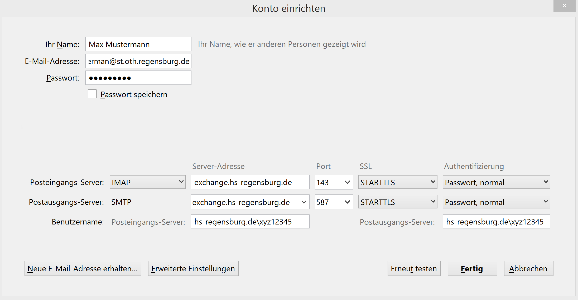The height and width of the screenshot is (300, 578).
Task: Confirm setup with the Fertig button
Action: coord(472,268)
